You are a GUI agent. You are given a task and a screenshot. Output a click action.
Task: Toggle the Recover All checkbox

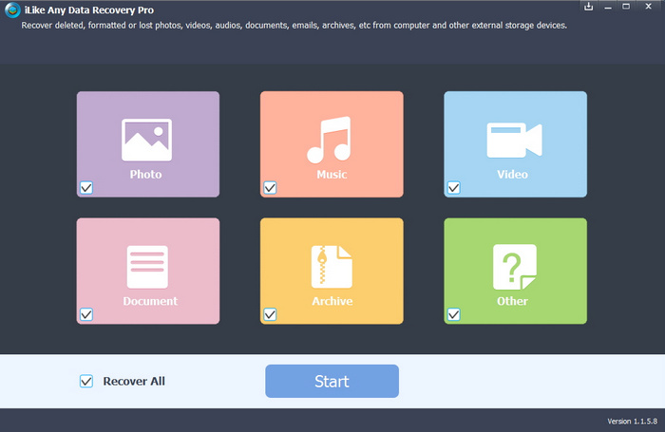86,382
